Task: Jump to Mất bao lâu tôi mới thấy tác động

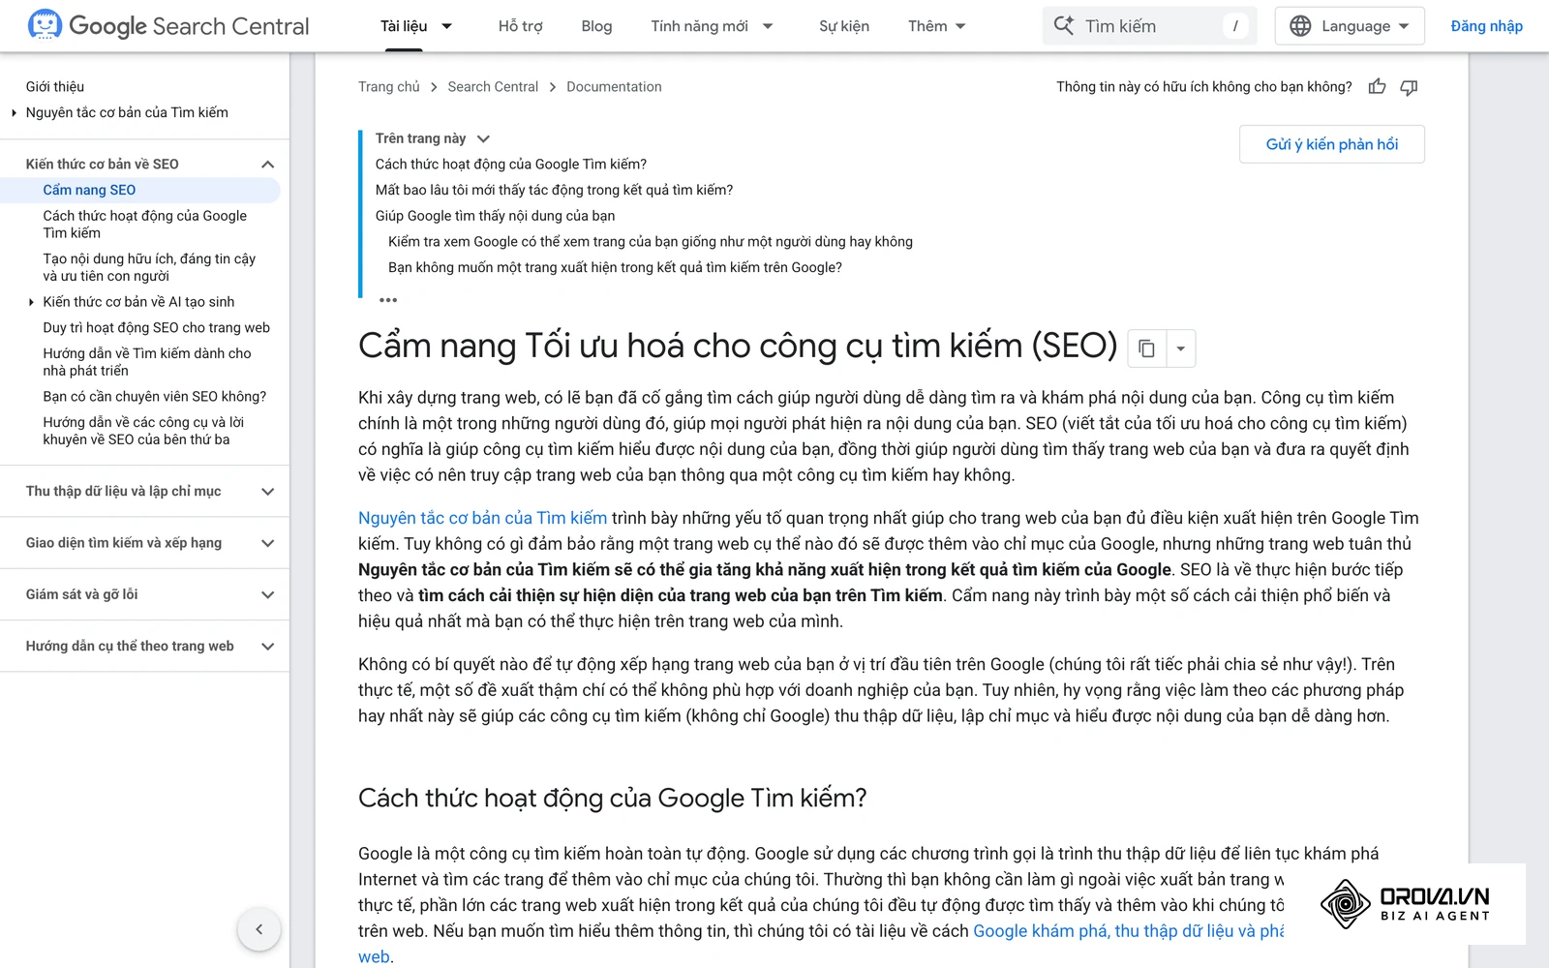Action: coord(554,191)
